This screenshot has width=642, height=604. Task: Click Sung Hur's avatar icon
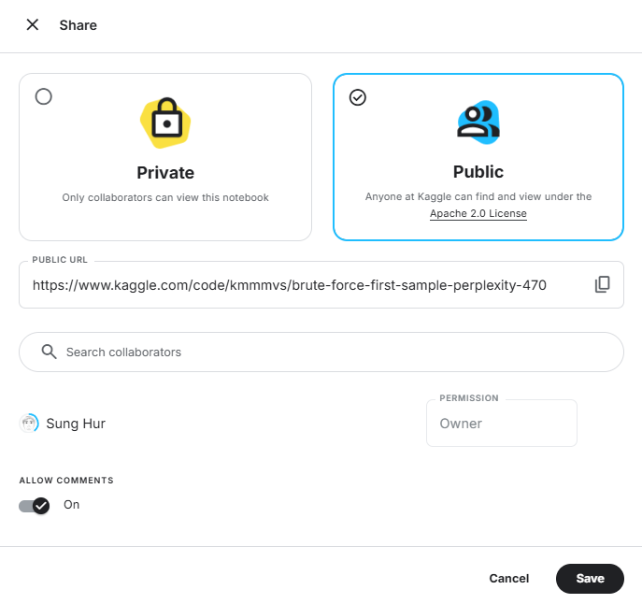click(x=29, y=424)
